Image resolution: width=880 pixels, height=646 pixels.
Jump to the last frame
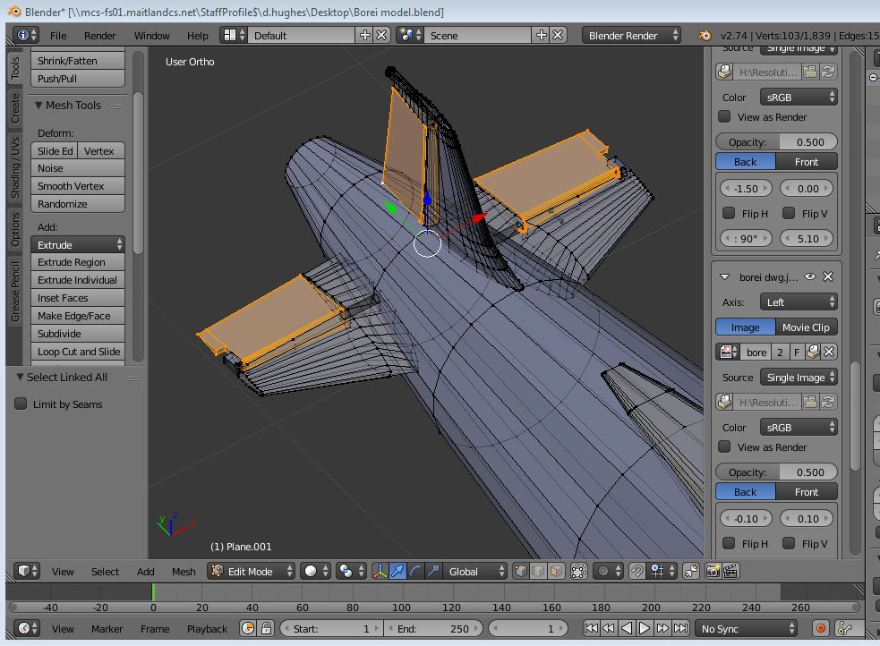[680, 628]
